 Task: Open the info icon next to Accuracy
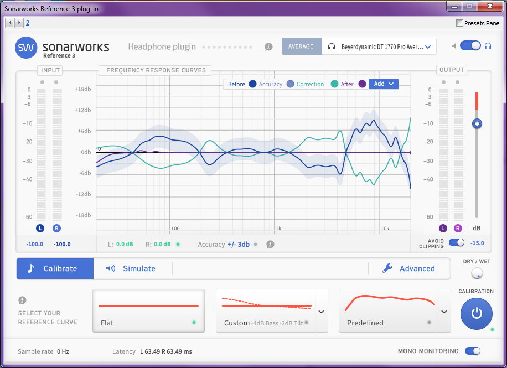tap(270, 245)
